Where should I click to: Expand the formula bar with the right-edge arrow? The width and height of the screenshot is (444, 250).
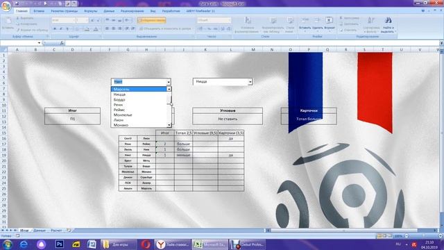(441, 43)
